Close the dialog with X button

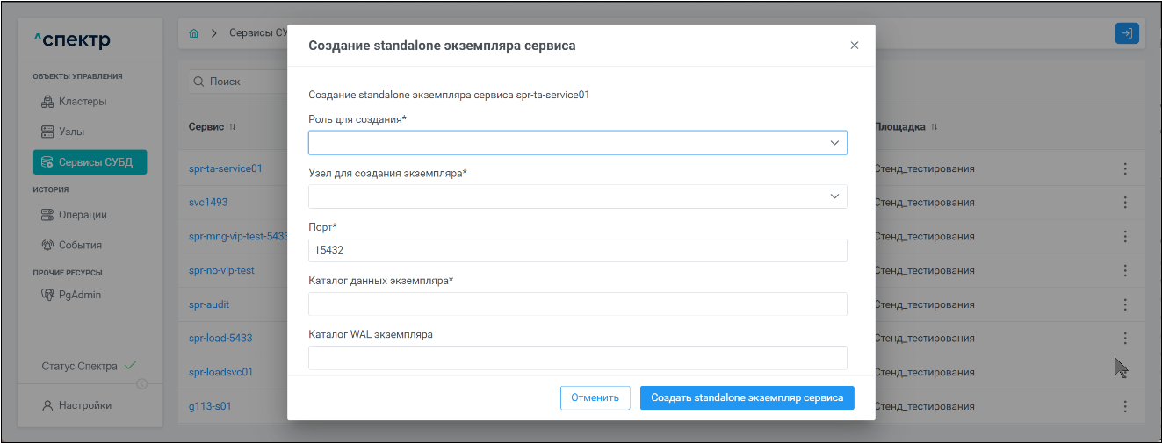[x=854, y=46]
